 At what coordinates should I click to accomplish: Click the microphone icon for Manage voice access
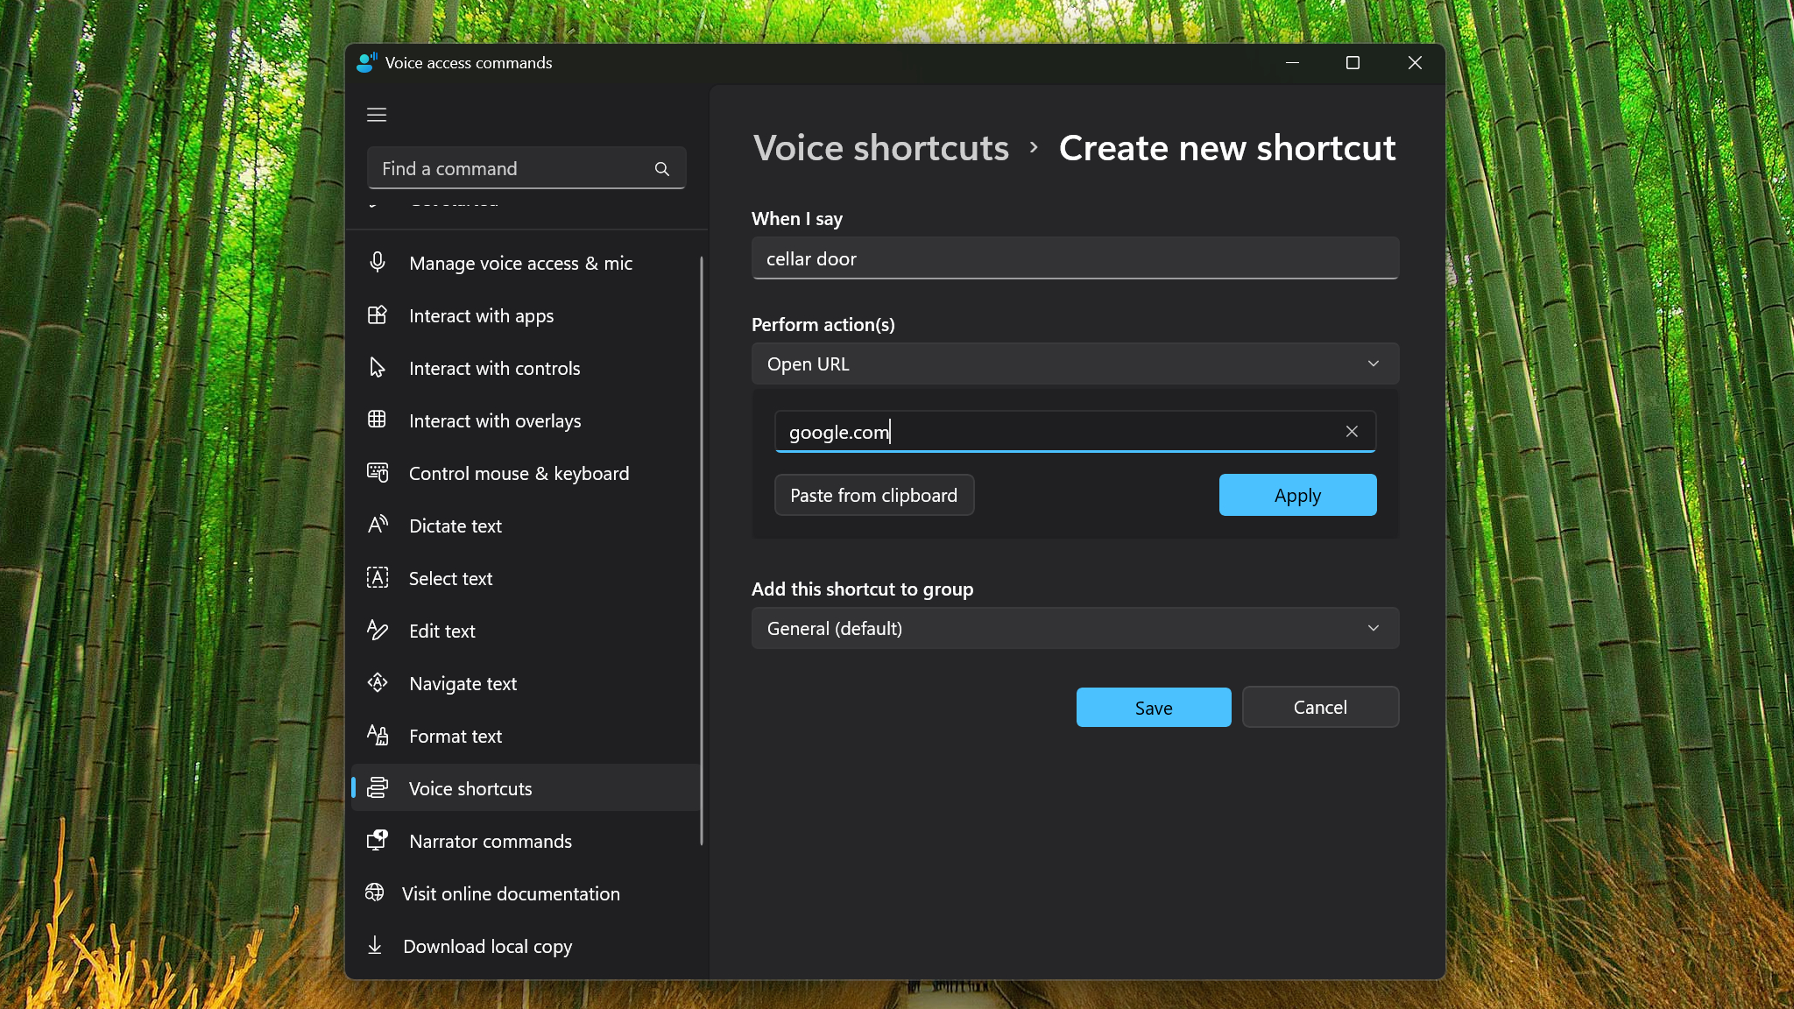[x=378, y=263]
